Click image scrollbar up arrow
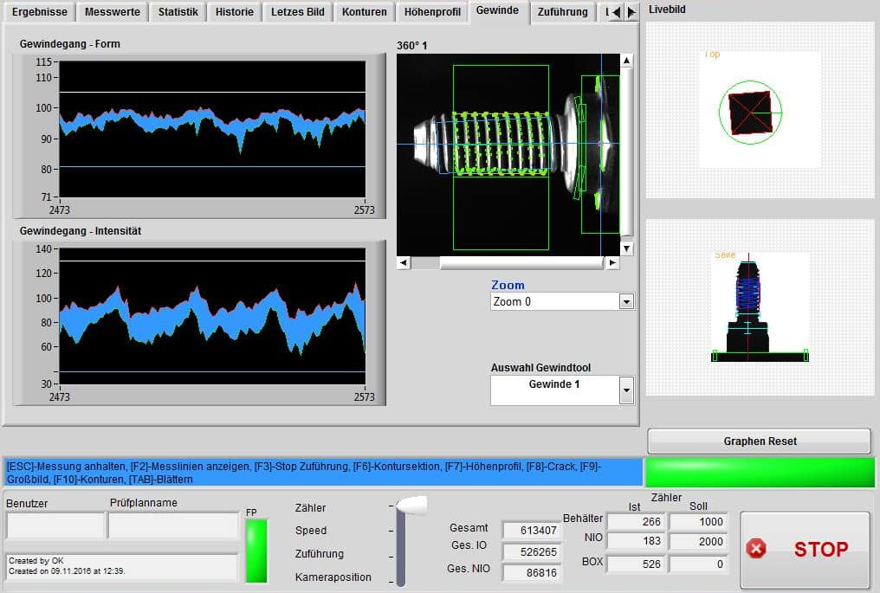The image size is (880, 593). pyautogui.click(x=627, y=61)
